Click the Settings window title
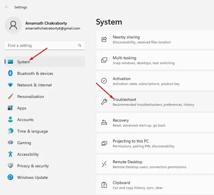The width and height of the screenshot is (214, 195). 21,7
